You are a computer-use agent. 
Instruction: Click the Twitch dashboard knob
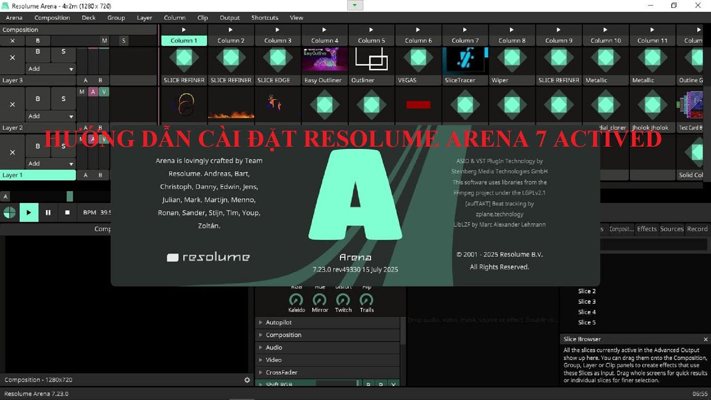tap(343, 300)
